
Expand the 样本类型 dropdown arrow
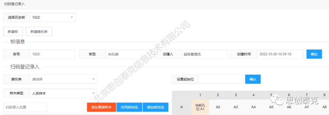(x=94, y=93)
